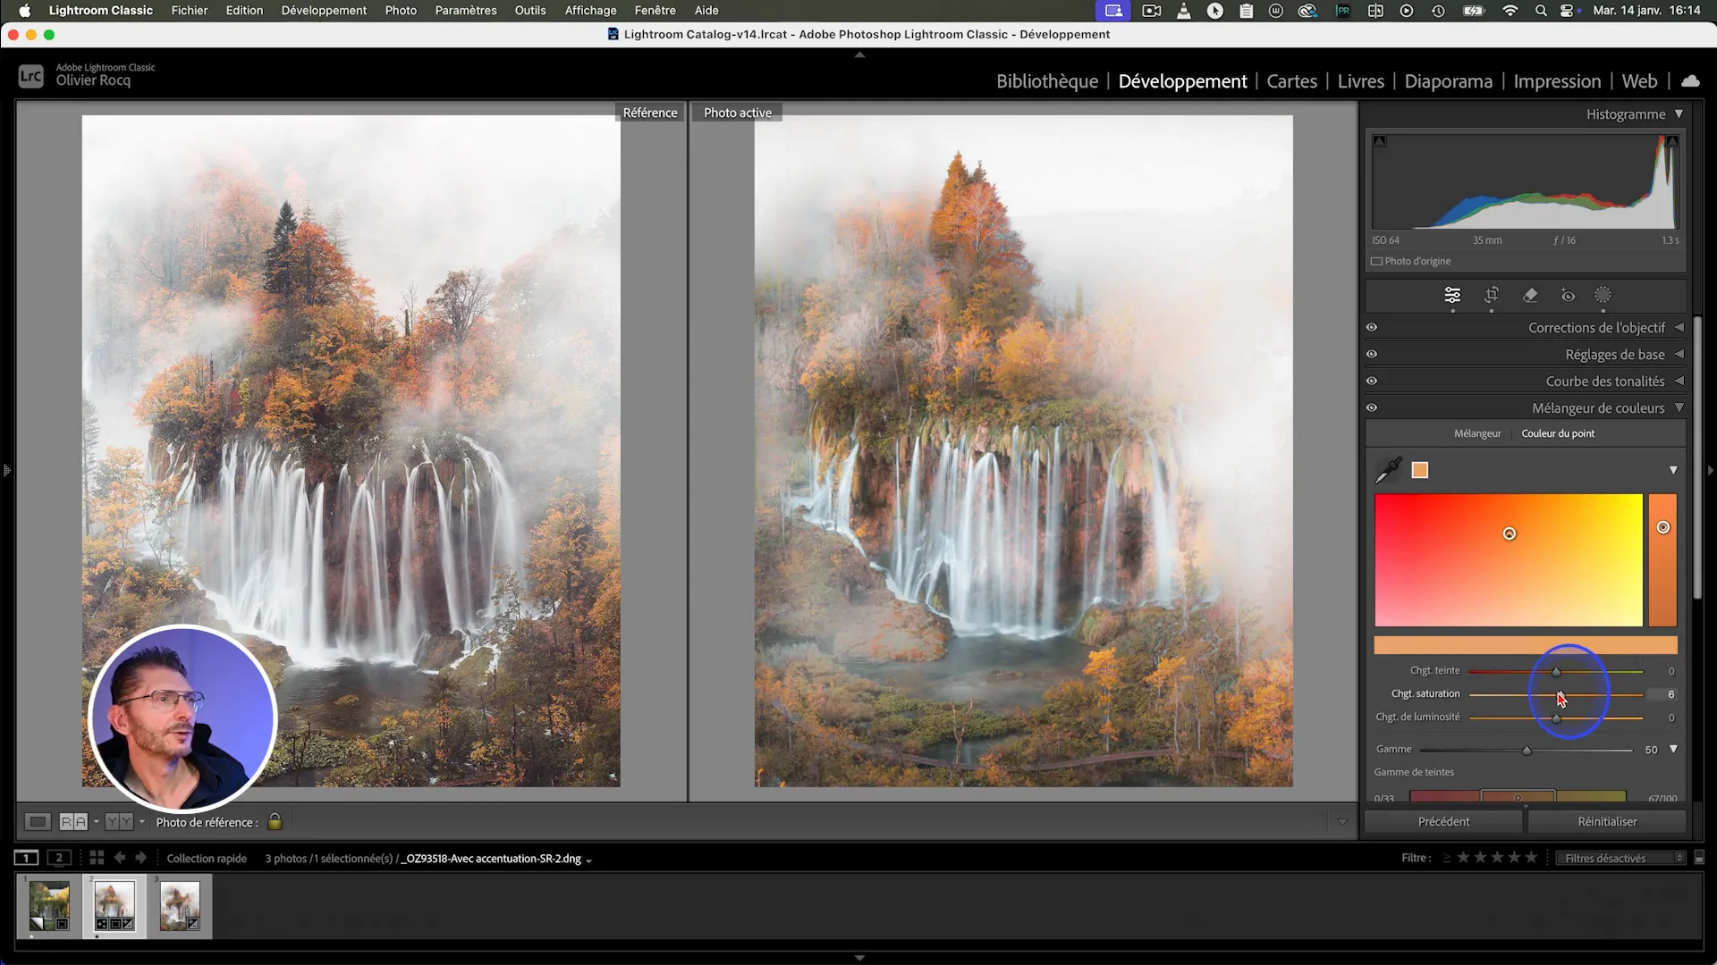Select the Crop and rotate tool
Viewport: 1717px width, 965px height.
coord(1492,295)
